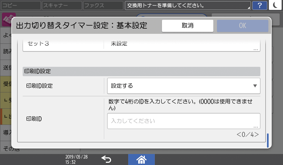Switch to the スキャナー tab

pos(62,5)
